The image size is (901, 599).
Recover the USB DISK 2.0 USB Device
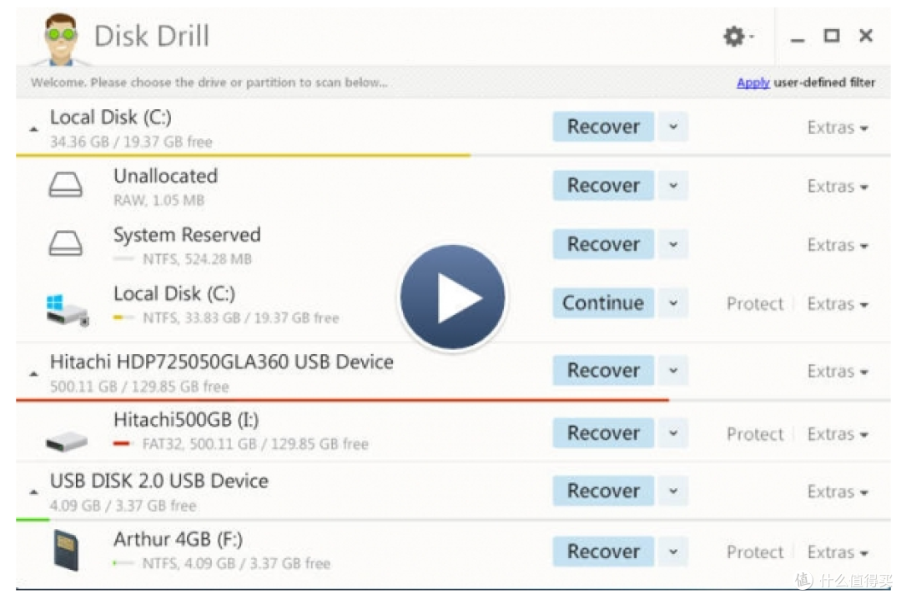[x=603, y=492]
